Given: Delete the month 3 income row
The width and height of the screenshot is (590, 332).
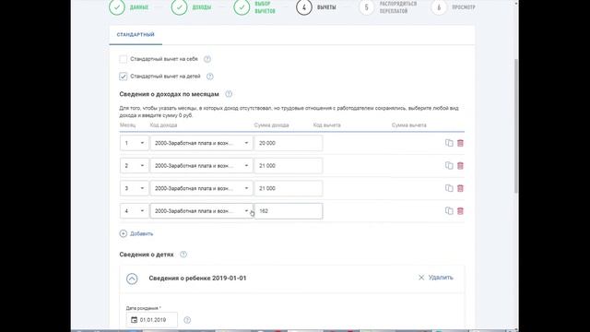Looking at the screenshot, I should (460, 188).
